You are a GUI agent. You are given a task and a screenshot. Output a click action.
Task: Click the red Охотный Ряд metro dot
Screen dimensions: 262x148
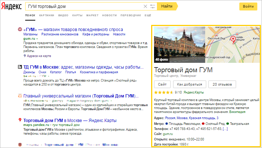[203, 124]
